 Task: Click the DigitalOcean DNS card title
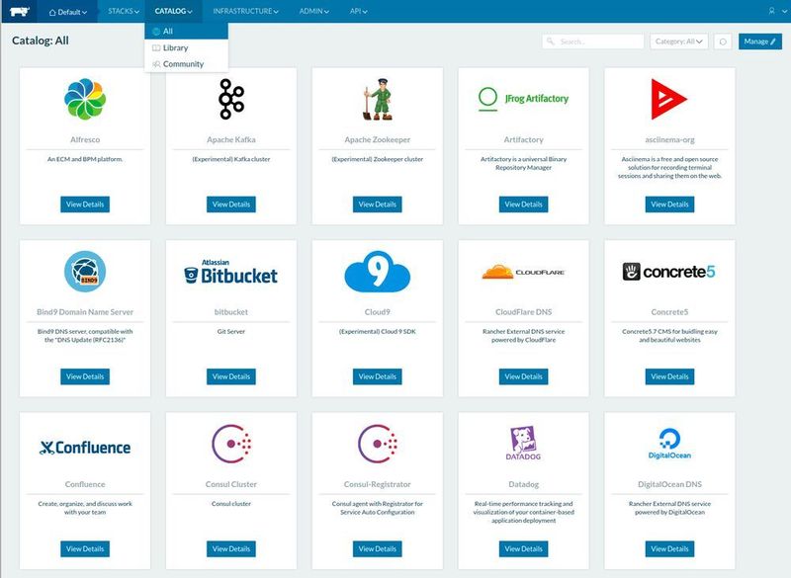point(669,484)
